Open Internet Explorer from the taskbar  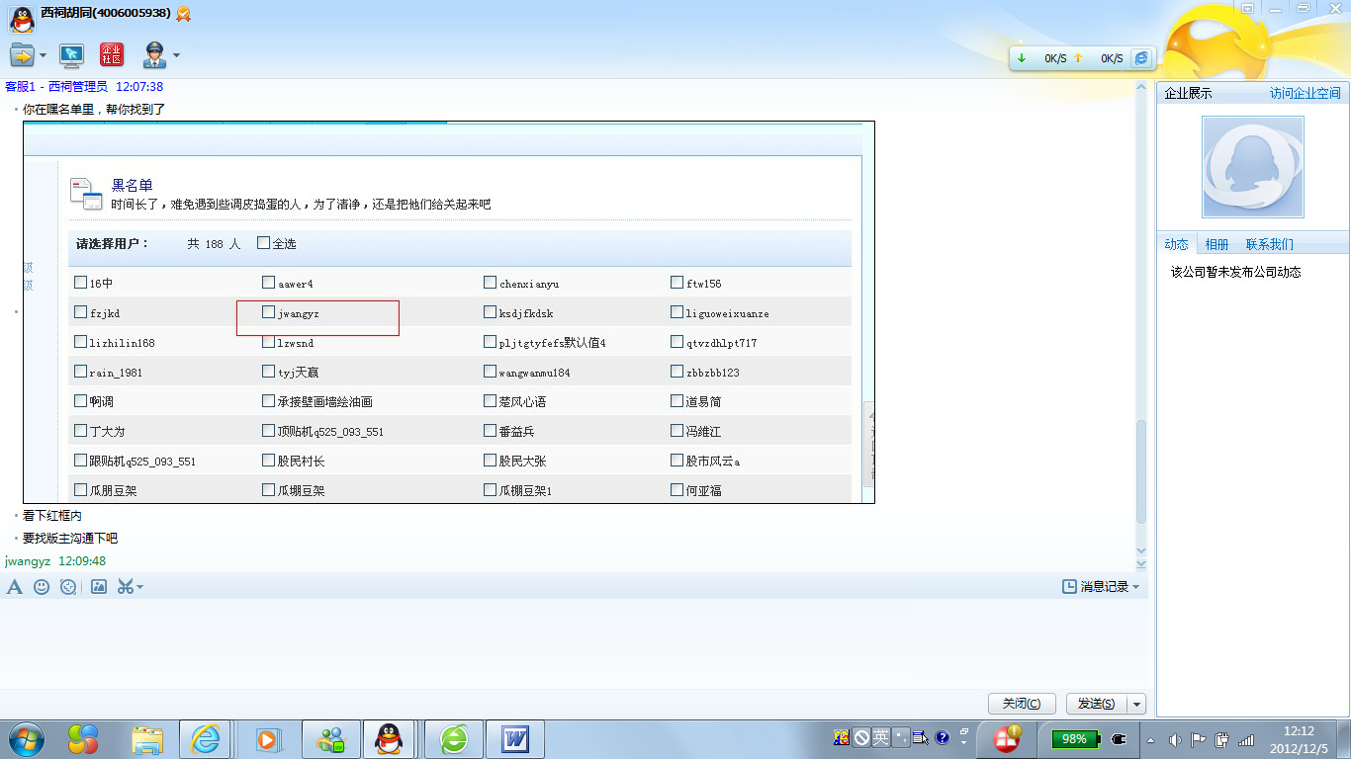pyautogui.click(x=206, y=739)
